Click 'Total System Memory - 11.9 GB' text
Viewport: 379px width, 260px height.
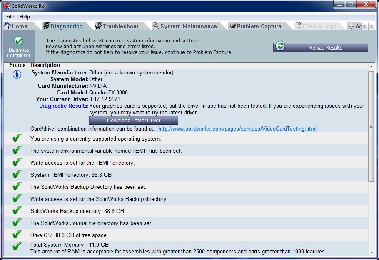(x=70, y=245)
